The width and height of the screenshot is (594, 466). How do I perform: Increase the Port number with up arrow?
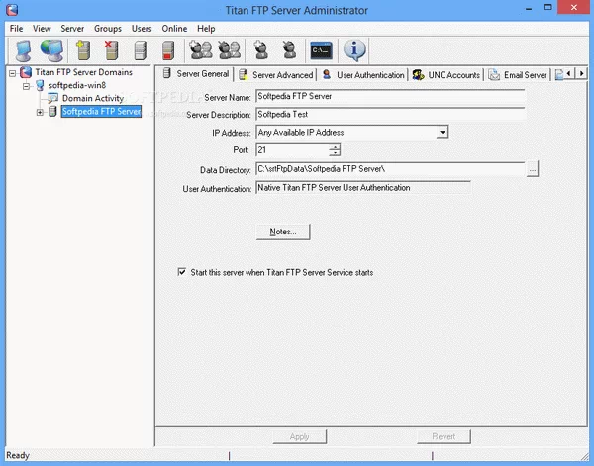point(335,146)
